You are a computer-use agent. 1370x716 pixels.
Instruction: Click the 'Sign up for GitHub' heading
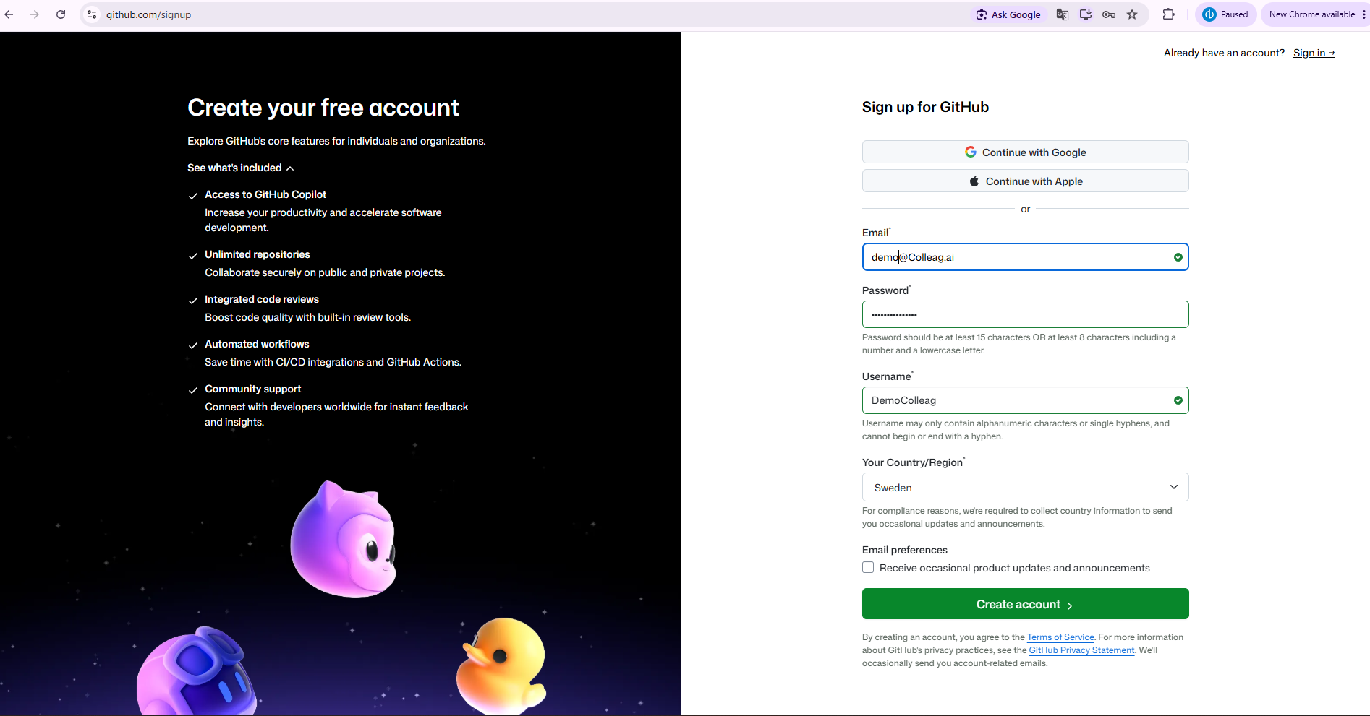[x=925, y=107]
